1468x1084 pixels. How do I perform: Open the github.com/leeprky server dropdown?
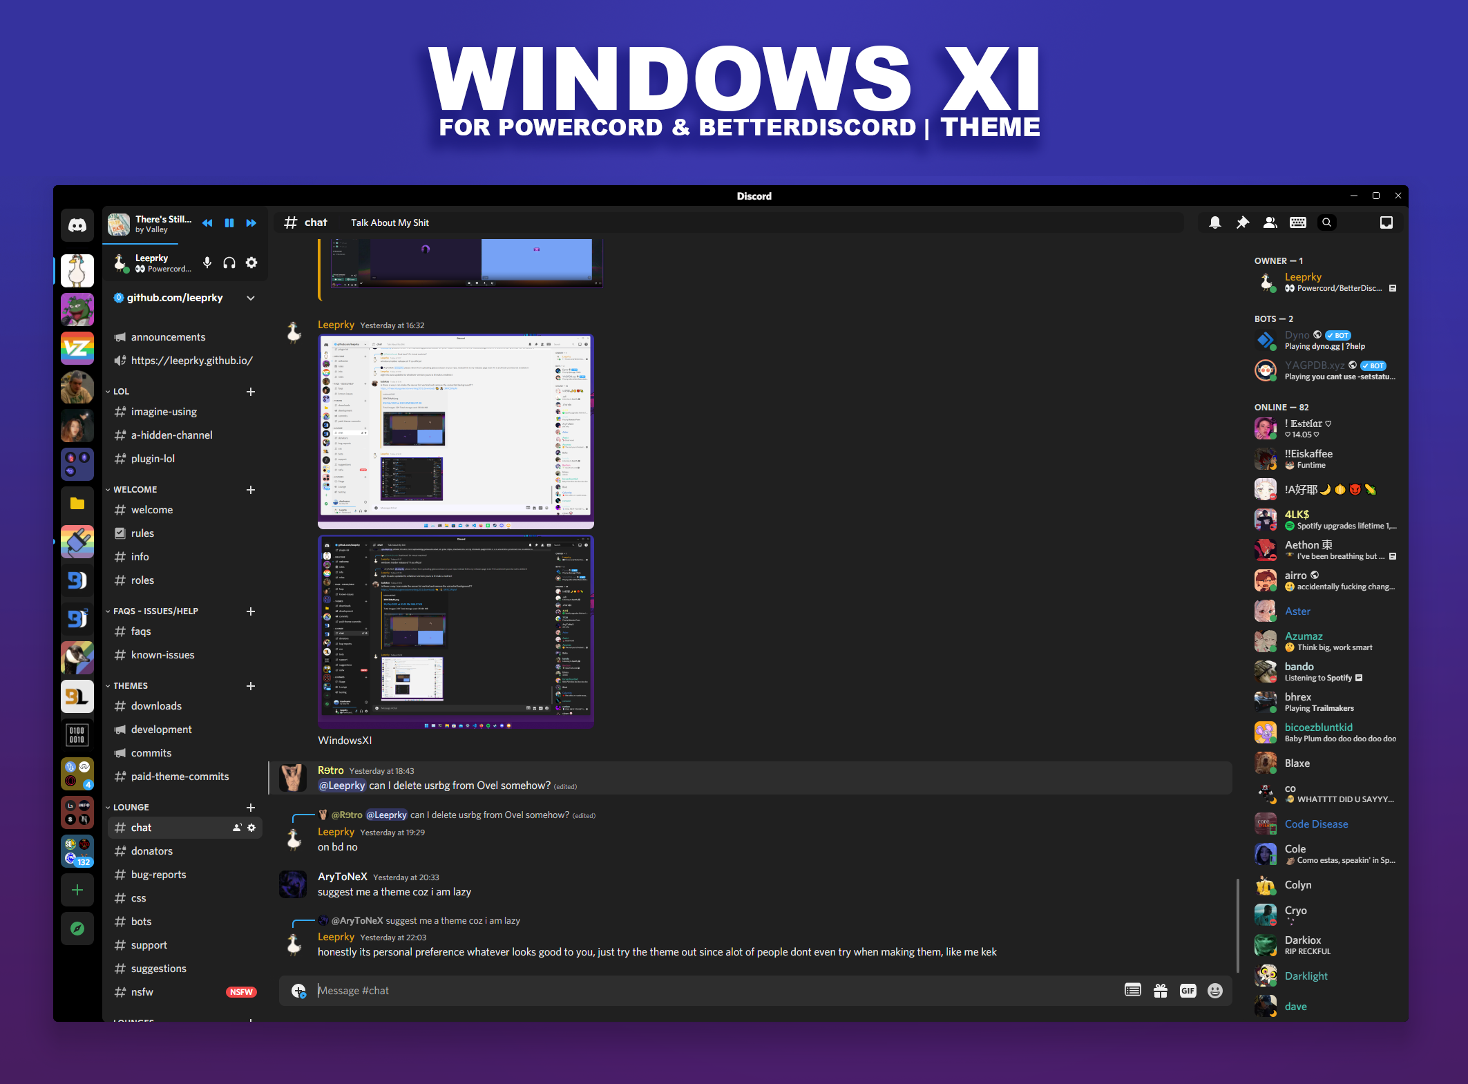pyautogui.click(x=251, y=298)
